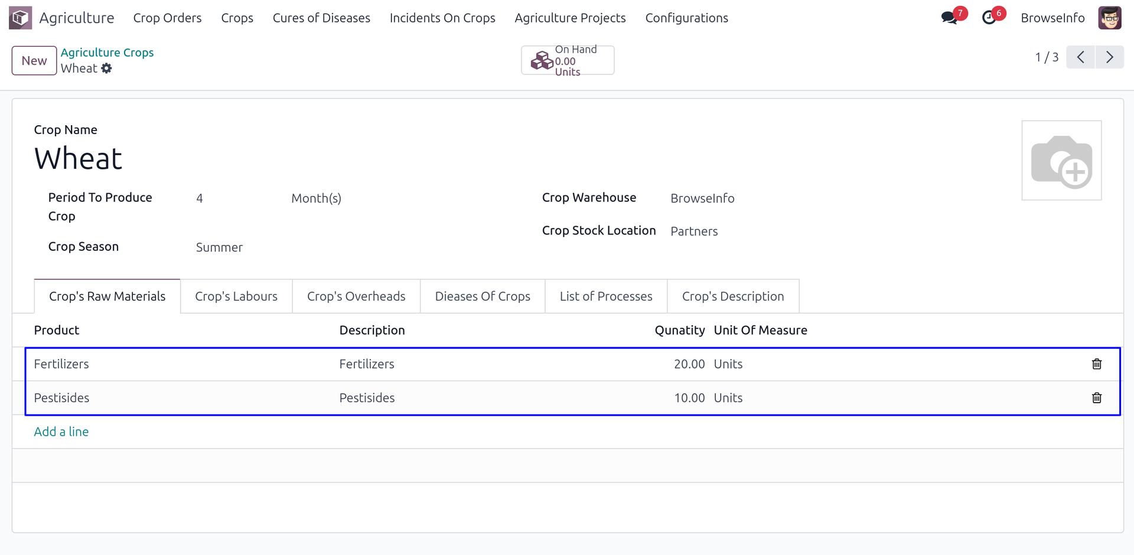The height and width of the screenshot is (555, 1134).
Task: Click the Add a line link
Action: pyautogui.click(x=61, y=432)
